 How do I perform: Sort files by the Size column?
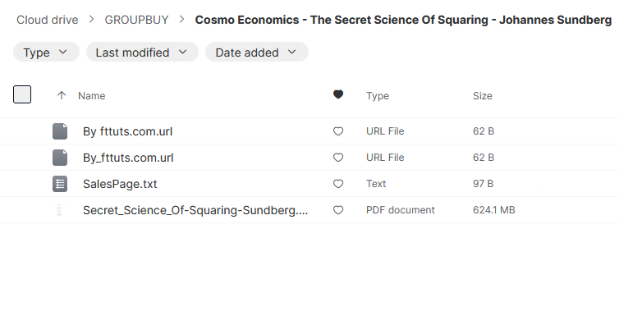(x=483, y=95)
